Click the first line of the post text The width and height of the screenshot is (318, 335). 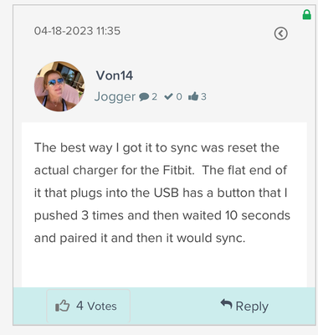156,147
